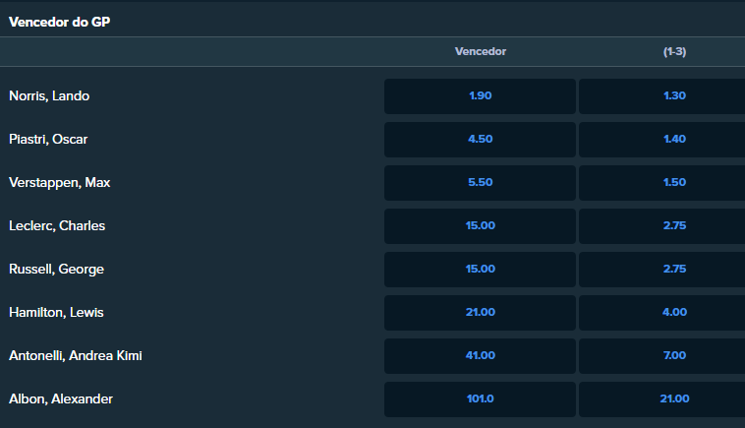Bet on Leclerc, Charles winner at 15.00
The width and height of the screenshot is (745, 428).
[x=480, y=226]
